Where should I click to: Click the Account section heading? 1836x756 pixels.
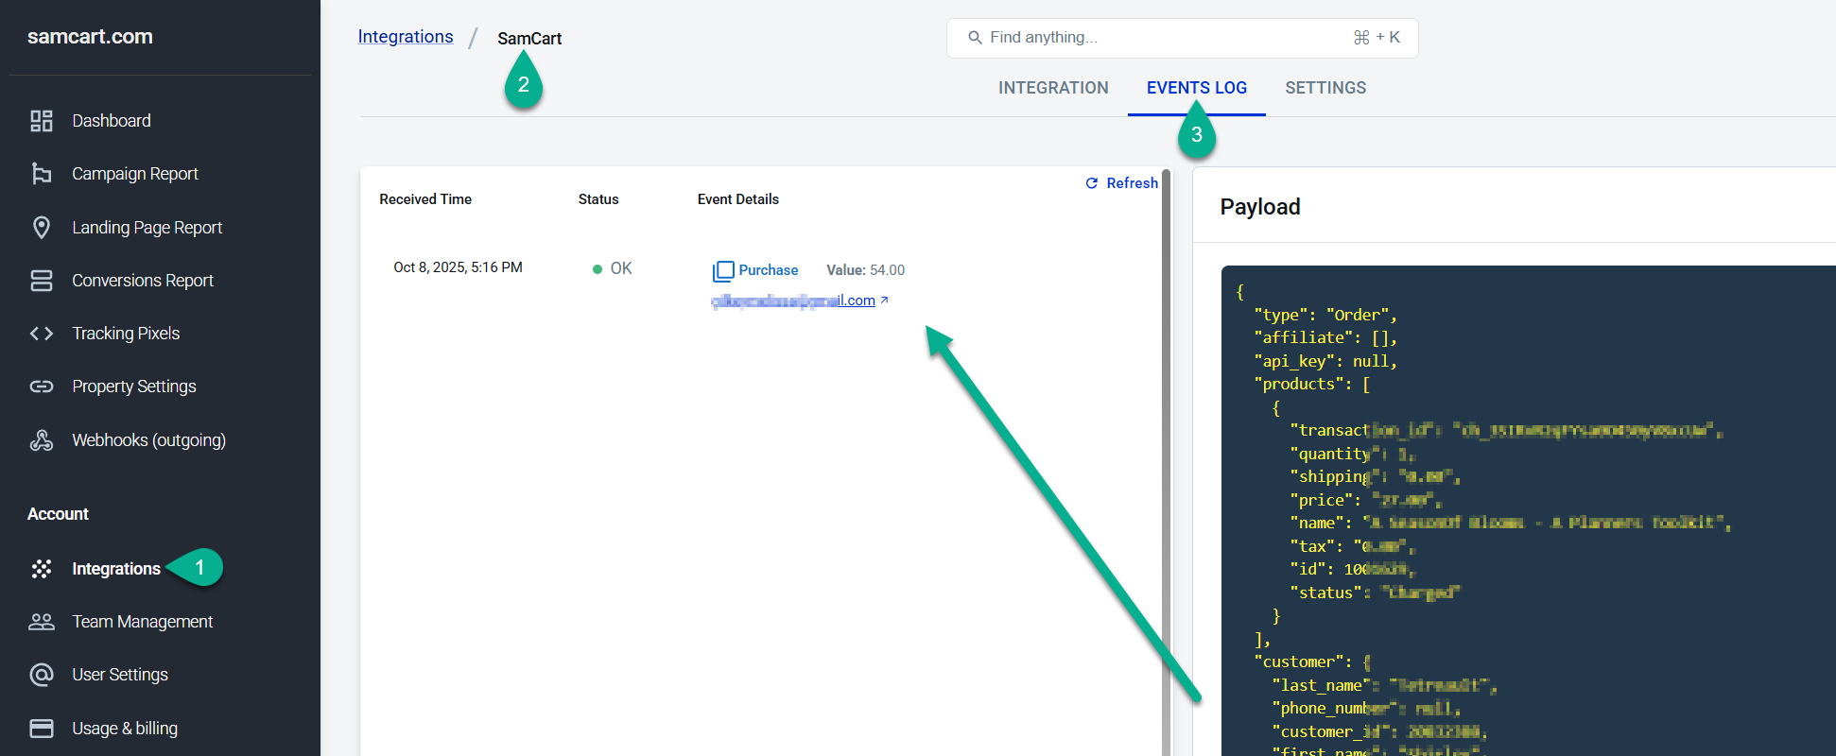point(58,514)
